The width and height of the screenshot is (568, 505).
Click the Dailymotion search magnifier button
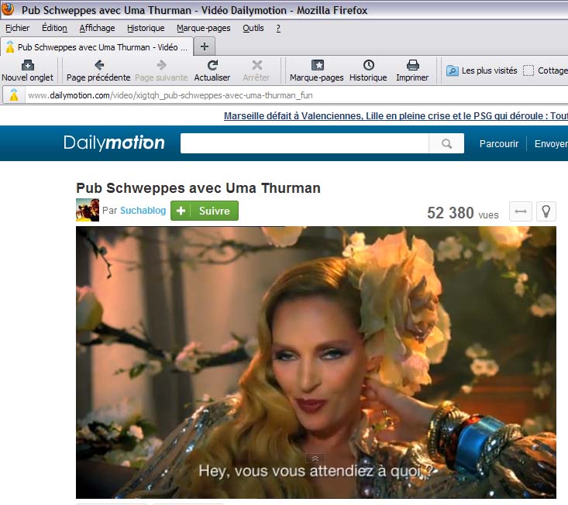(446, 143)
